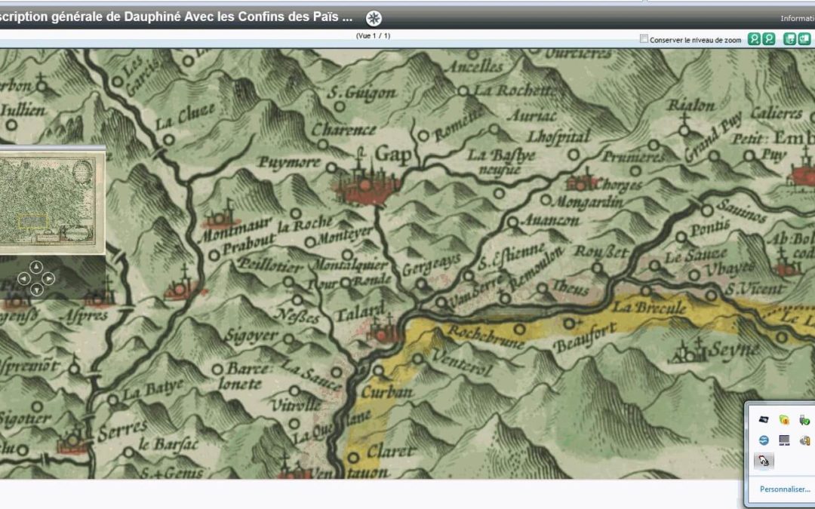The image size is (815, 509).
Task: Click the Pontis label on the map
Action: pos(710,228)
